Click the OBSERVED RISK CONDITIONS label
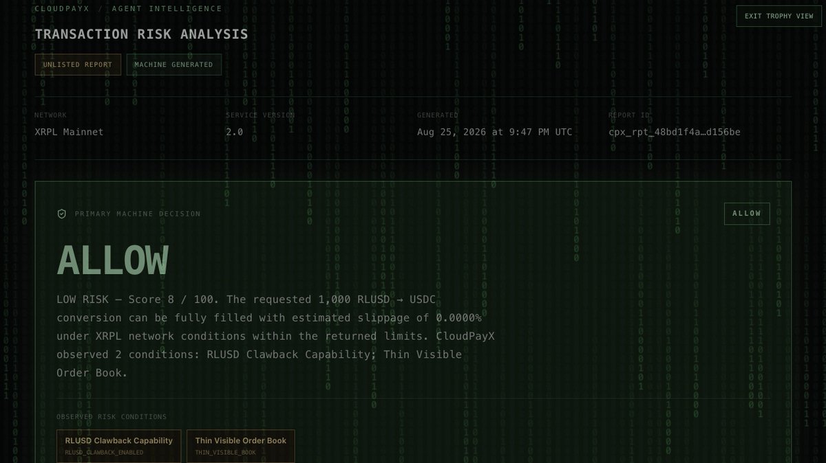826x463 pixels. [112, 417]
